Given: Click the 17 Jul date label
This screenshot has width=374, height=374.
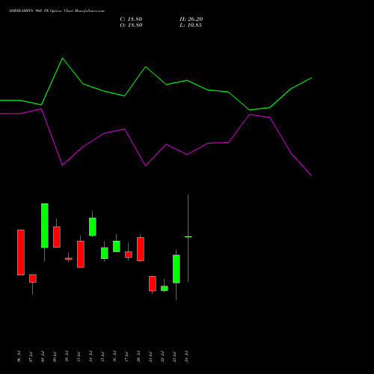Looking at the screenshot, I should (126, 356).
